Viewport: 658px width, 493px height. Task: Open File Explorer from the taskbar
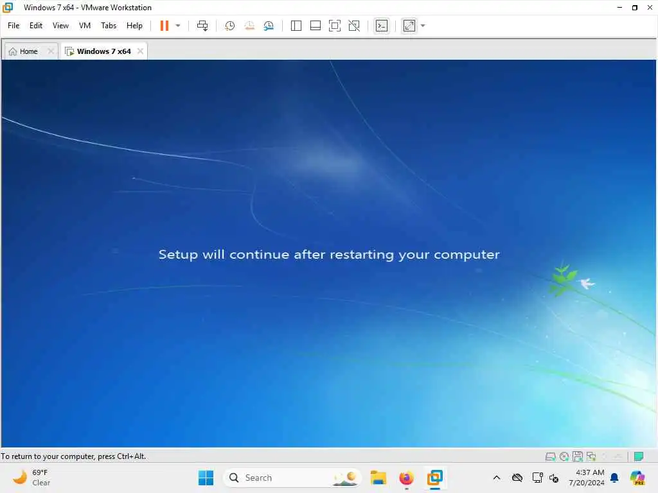[x=378, y=478]
